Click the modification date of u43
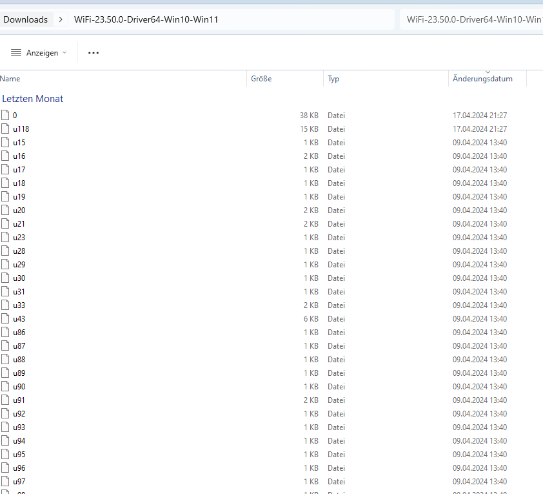The width and height of the screenshot is (543, 494). tap(480, 318)
